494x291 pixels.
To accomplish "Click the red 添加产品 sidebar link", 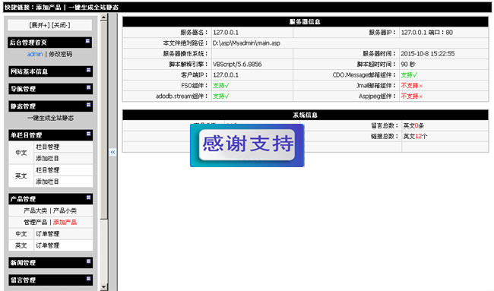I will click(x=65, y=222).
